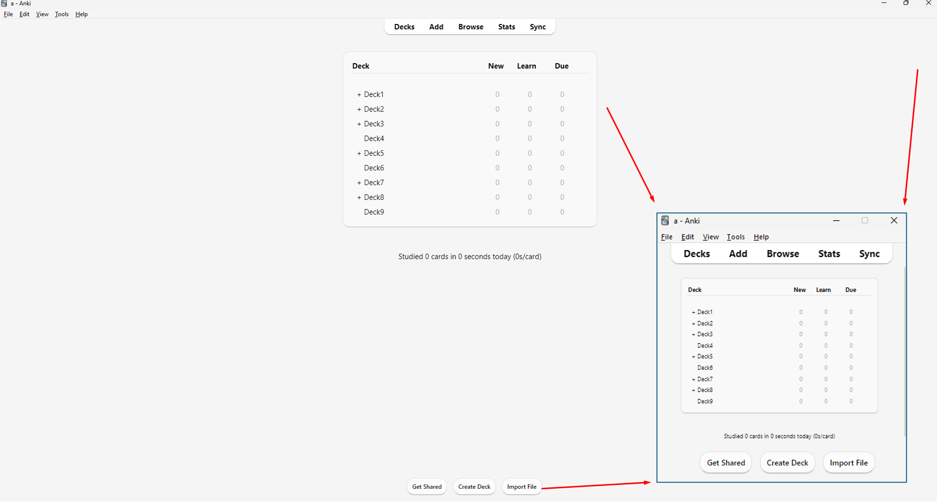
Task: Expand Deck1 with its plus sign, small window
Action: point(693,312)
